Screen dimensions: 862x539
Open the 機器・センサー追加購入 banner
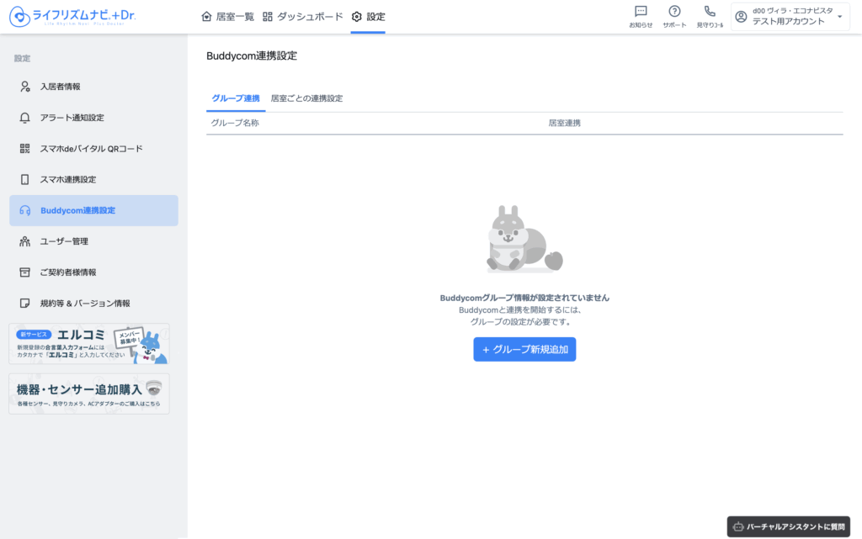[89, 394]
